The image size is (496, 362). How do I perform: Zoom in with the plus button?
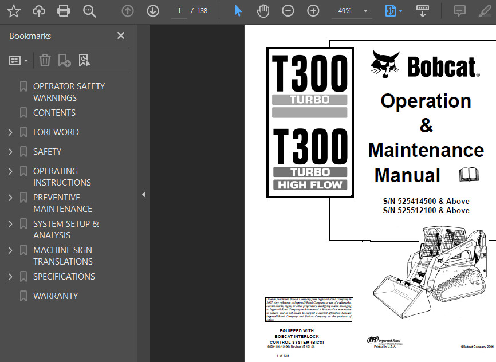(x=313, y=11)
